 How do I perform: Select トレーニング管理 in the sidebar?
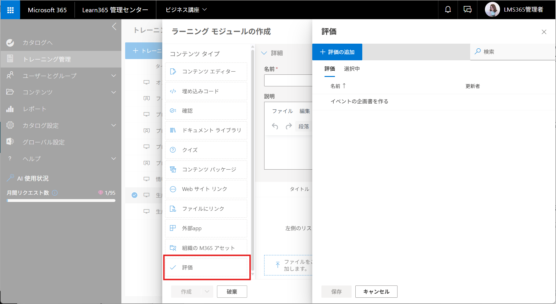(x=61, y=59)
